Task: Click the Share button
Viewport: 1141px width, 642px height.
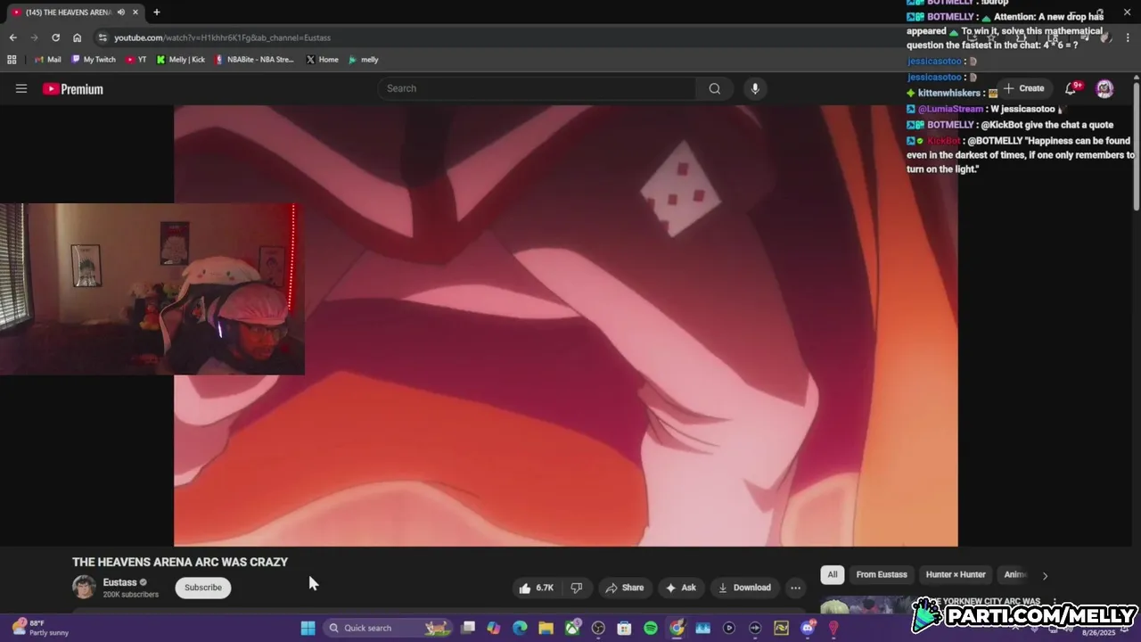Action: tap(624, 588)
